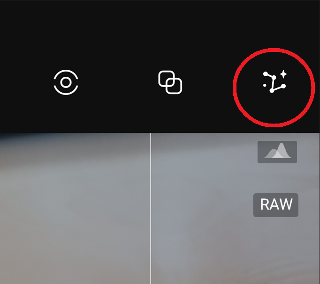Select the overlapping rounded squares icon
This screenshot has height=284, width=320.
tap(170, 82)
